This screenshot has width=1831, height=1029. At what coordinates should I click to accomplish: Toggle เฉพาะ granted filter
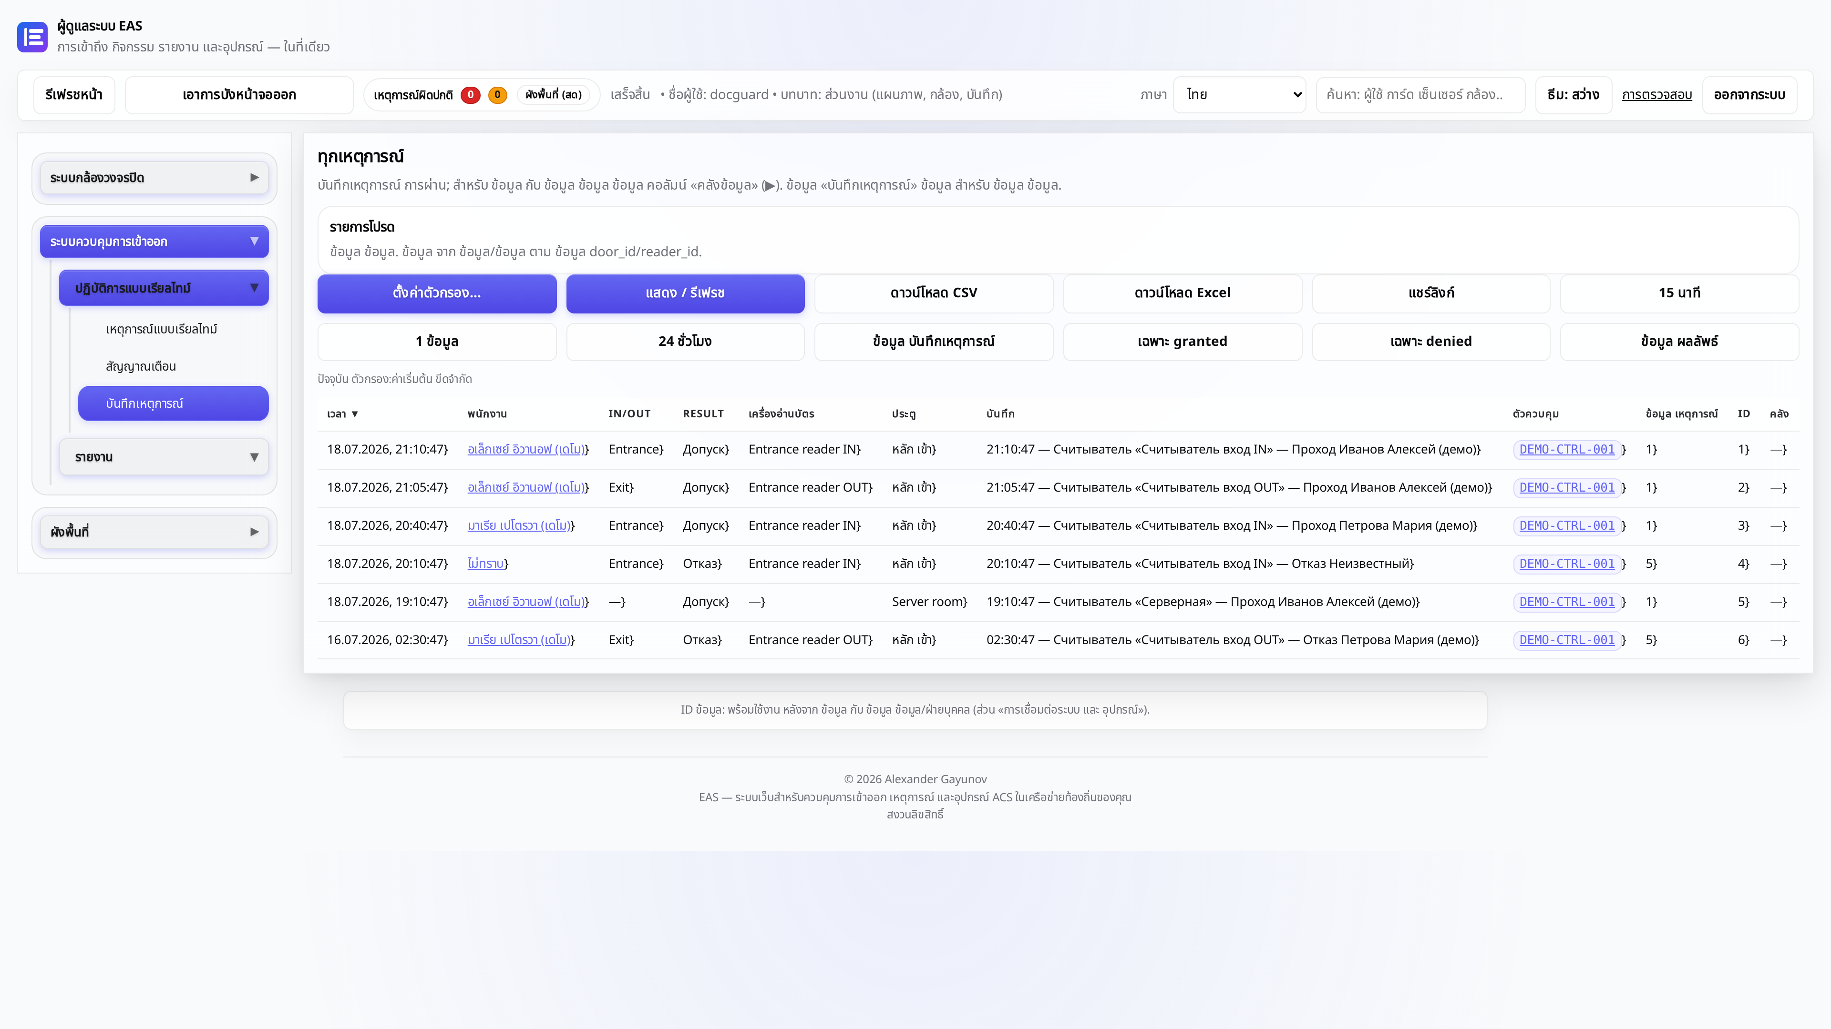[x=1182, y=342]
